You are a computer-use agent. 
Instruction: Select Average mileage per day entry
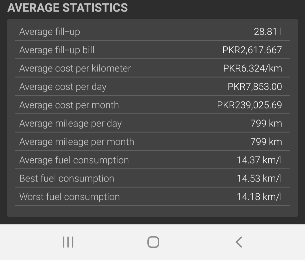click(x=152, y=123)
